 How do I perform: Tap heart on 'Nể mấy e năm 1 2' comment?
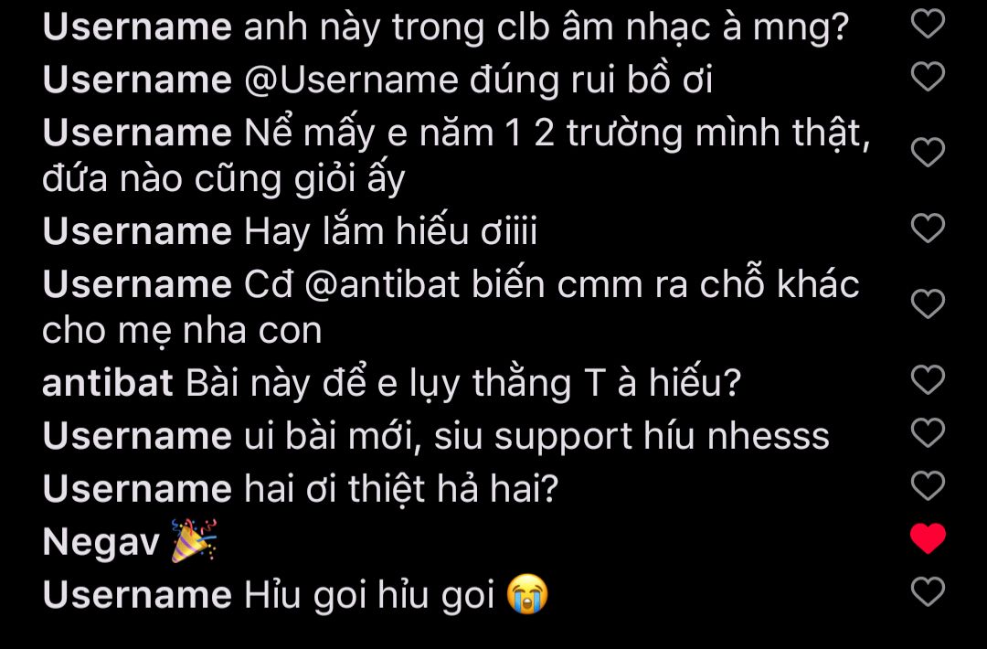click(928, 153)
